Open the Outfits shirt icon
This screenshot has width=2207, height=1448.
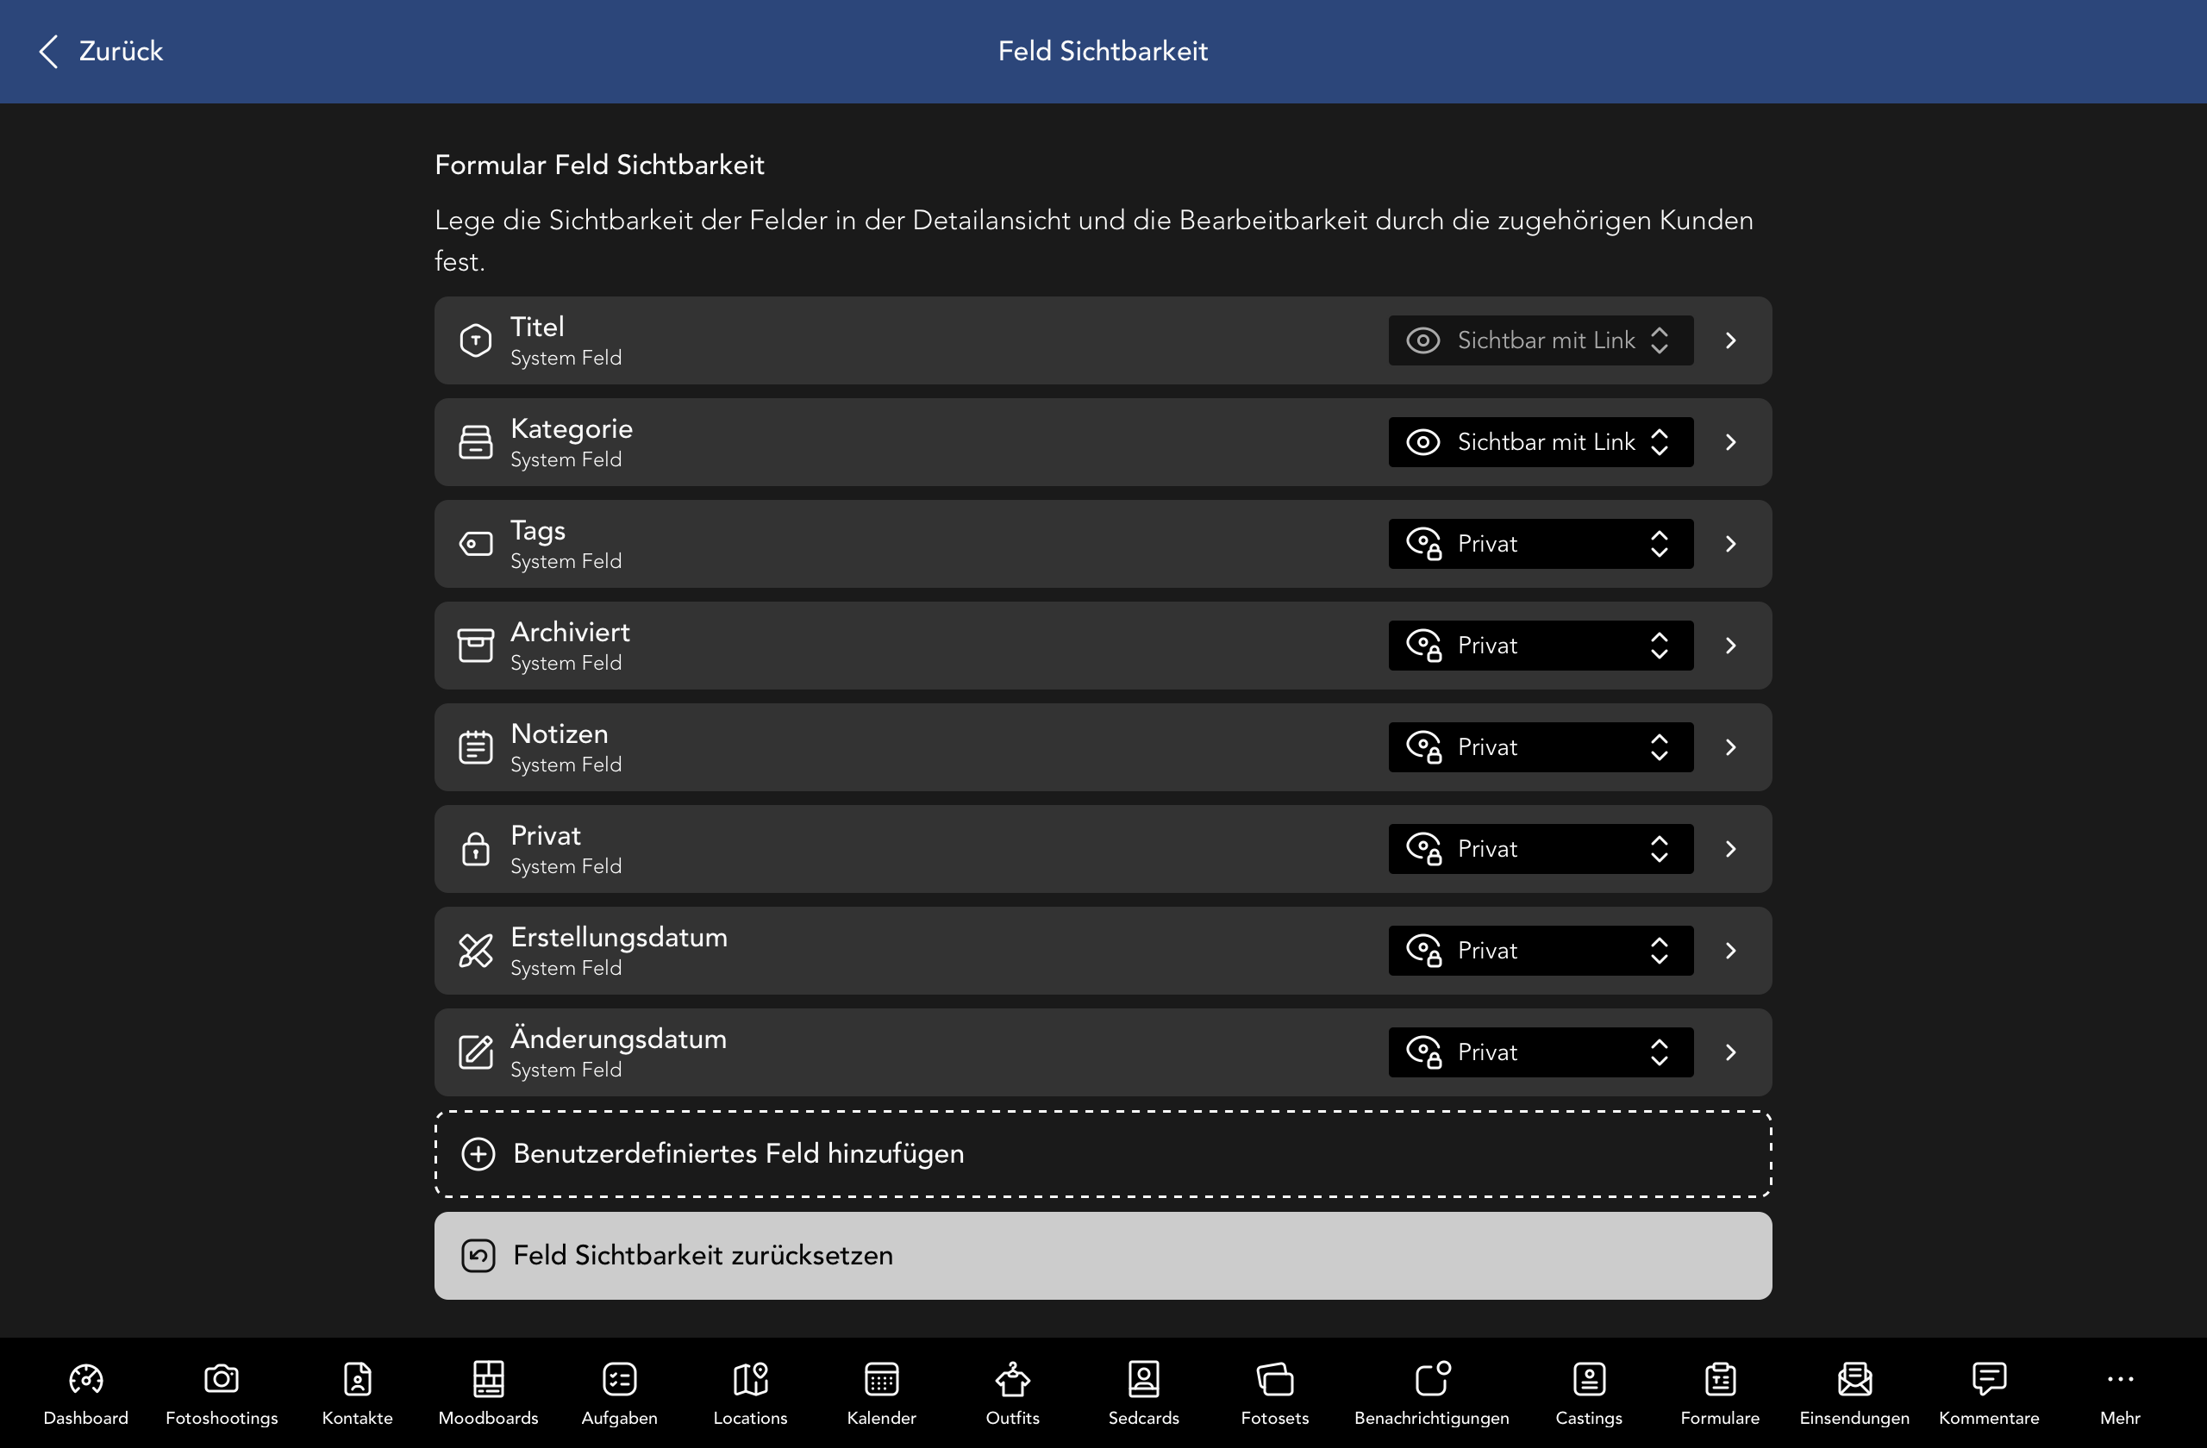pos(1013,1378)
